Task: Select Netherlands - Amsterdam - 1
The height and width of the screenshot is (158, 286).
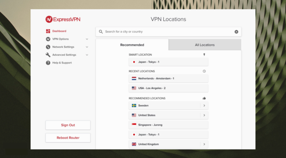Action: 168,79
